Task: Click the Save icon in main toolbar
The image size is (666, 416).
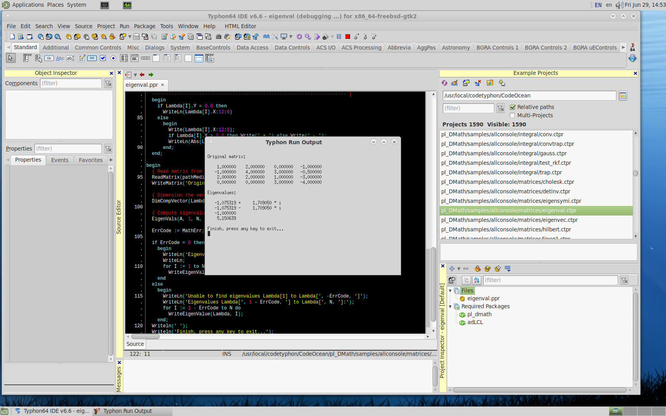Action: click(136, 36)
